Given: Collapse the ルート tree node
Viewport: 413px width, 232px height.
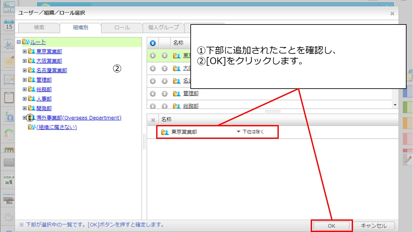Looking at the screenshot, I should pyautogui.click(x=19, y=42).
